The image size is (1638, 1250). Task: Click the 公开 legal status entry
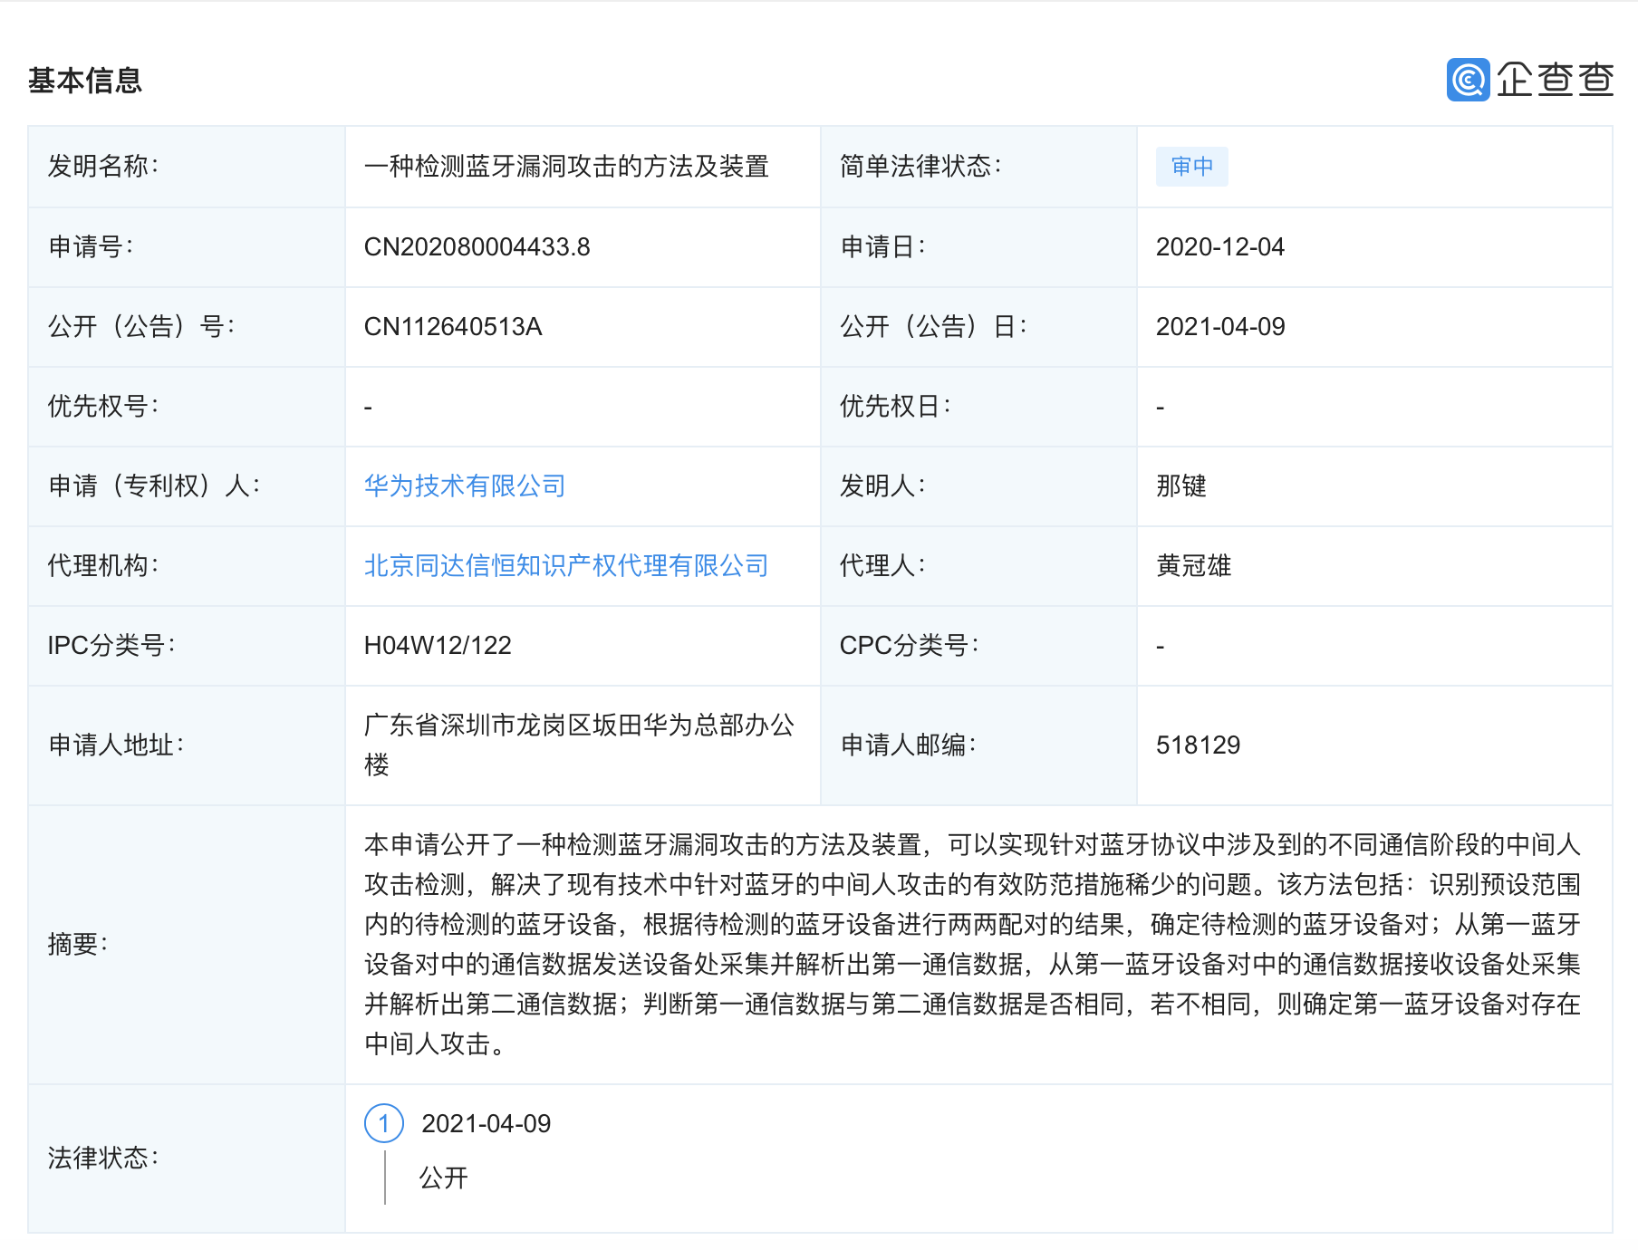[443, 1178]
